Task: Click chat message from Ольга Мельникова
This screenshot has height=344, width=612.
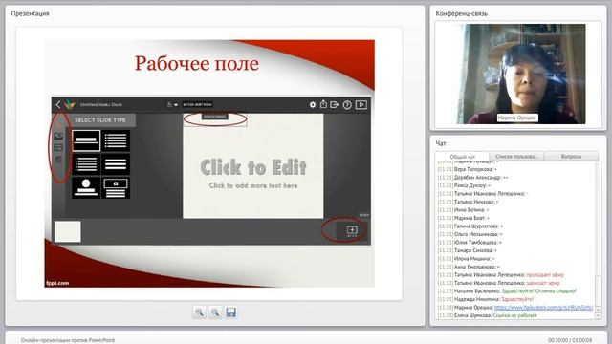Action: [x=470, y=234]
